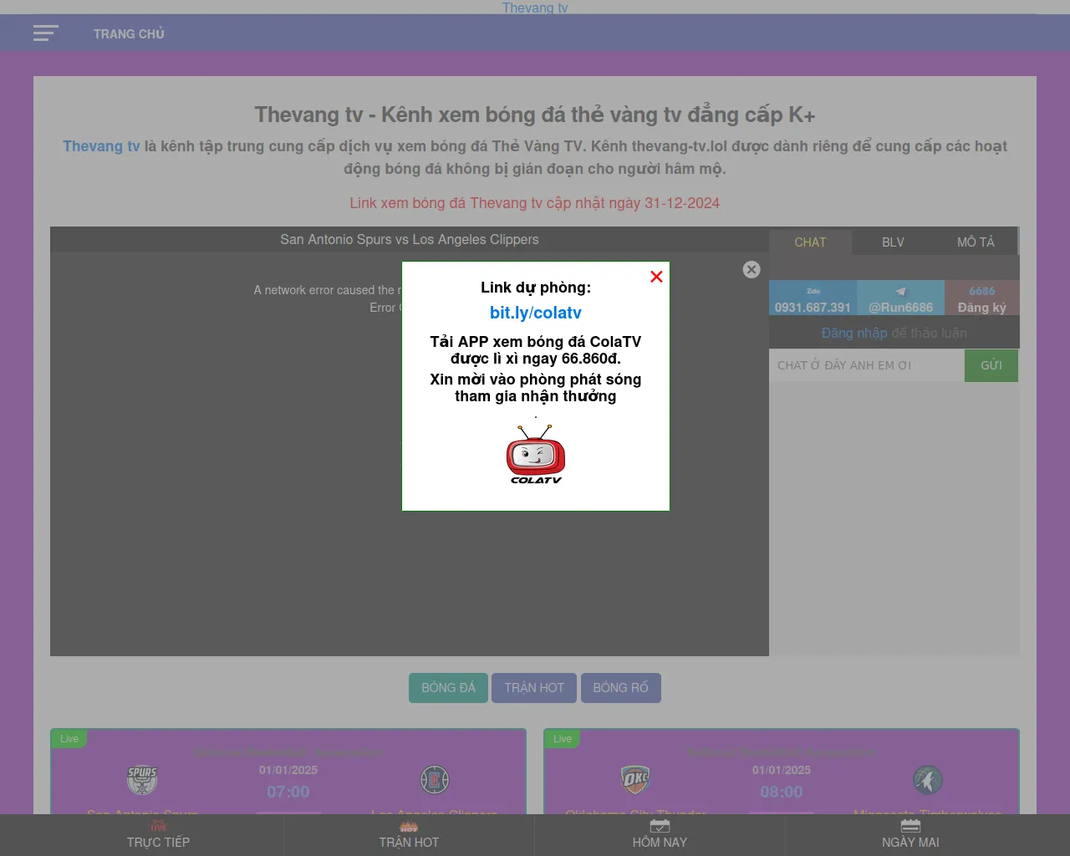Viewport: 1070px width, 856px height.
Task: Click the Oklahoma City Thunder logo
Action: [x=635, y=779]
